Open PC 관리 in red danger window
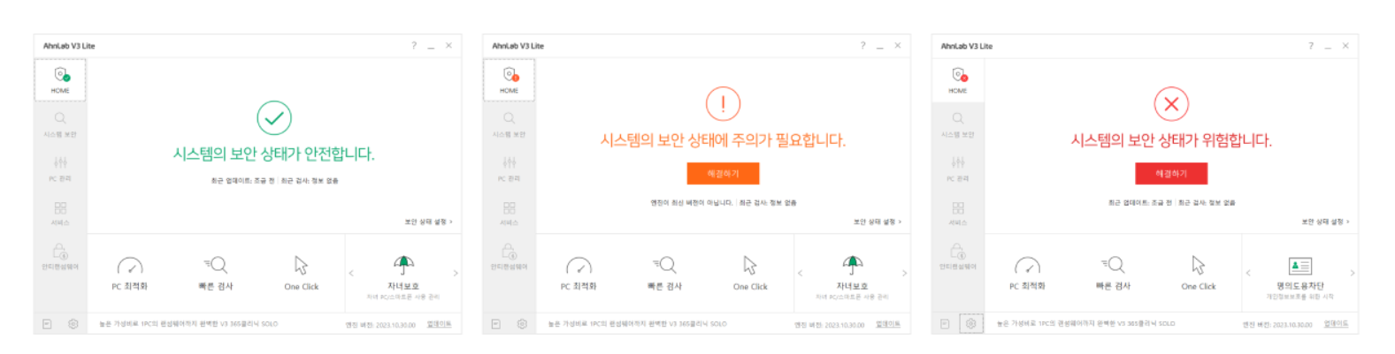The height and width of the screenshot is (354, 1395). 958,169
